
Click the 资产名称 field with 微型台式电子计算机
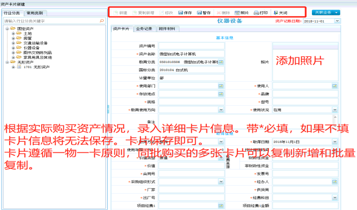point(192,54)
